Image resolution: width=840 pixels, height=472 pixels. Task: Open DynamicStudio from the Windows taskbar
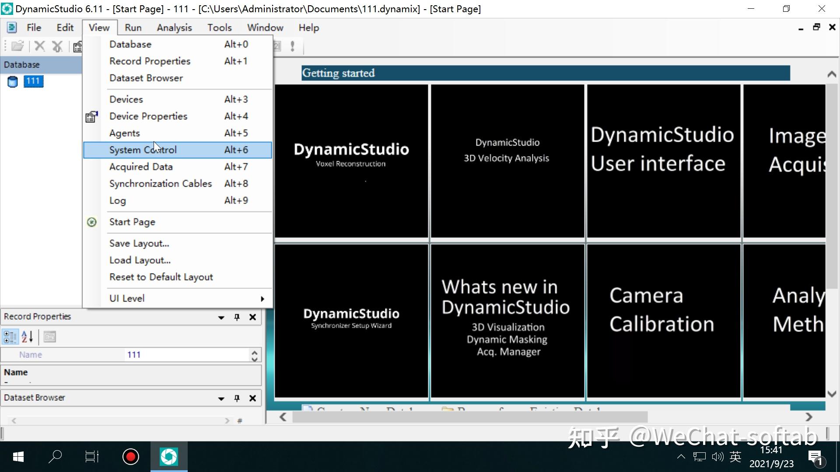tap(169, 456)
